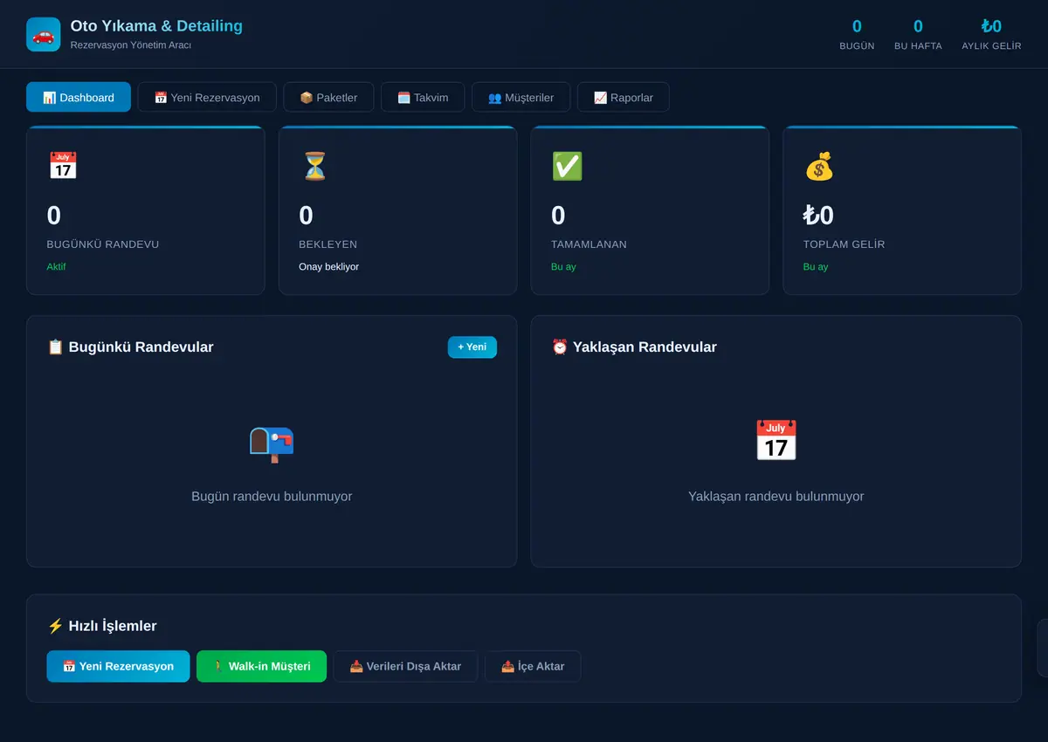Click the Bugünkü Randevular heading
This screenshot has width=1048, height=742.
click(130, 347)
